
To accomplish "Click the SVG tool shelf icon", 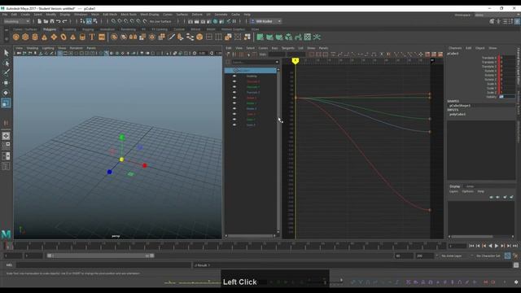I will click(102, 37).
